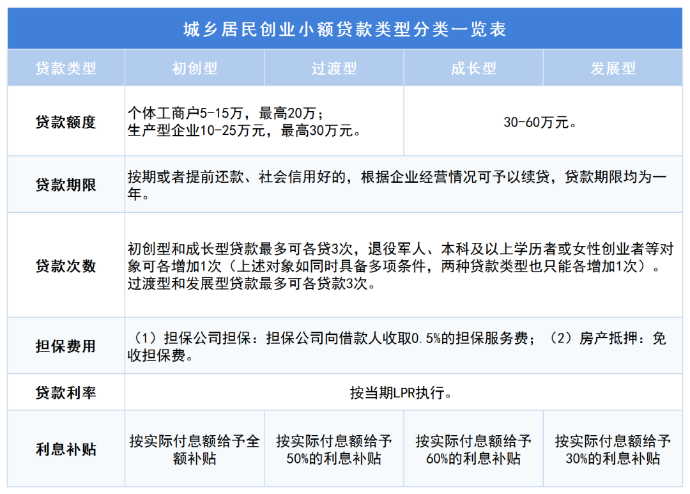The width and height of the screenshot is (690, 494).
Task: Select the 成长型 column header
Action: [x=473, y=68]
